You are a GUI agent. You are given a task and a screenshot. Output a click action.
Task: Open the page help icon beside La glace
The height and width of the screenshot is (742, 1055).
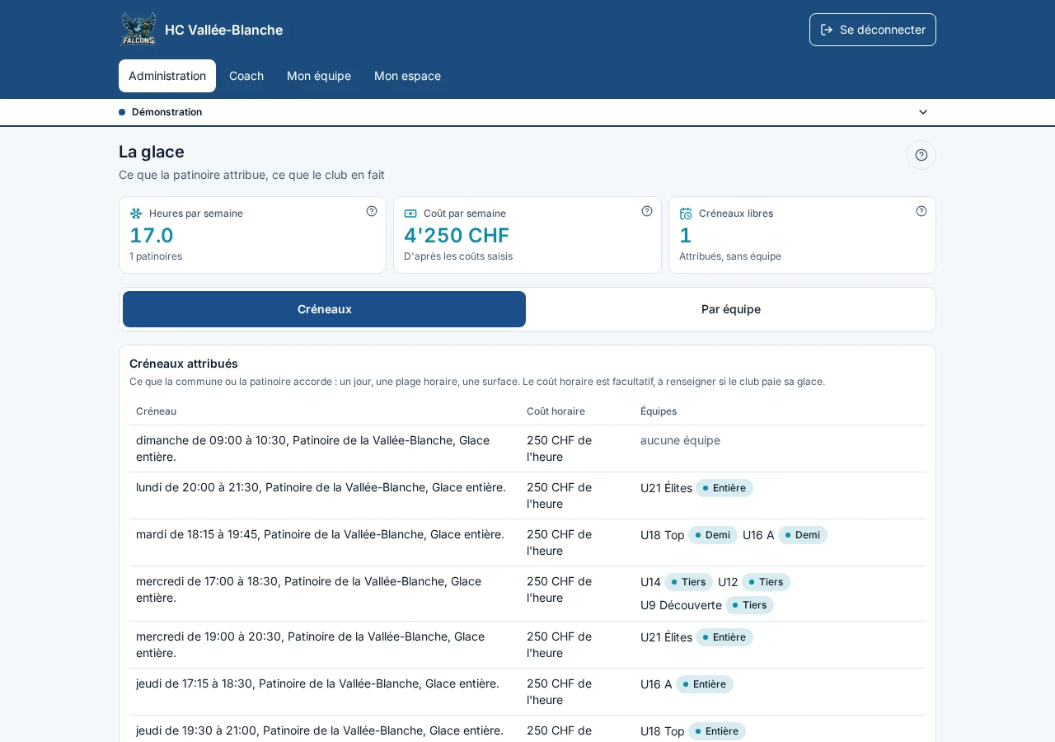click(921, 155)
